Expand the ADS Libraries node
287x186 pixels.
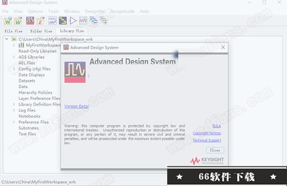pyautogui.click(x=14, y=57)
